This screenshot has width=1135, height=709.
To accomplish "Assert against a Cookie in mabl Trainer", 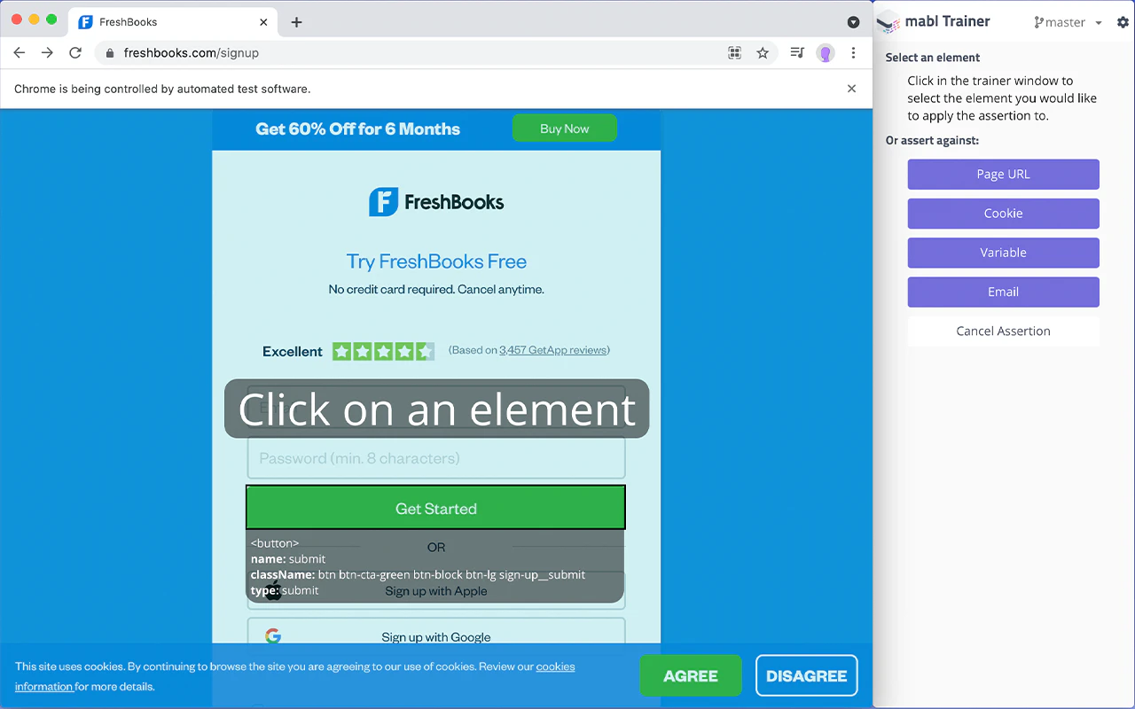I will (1003, 213).
